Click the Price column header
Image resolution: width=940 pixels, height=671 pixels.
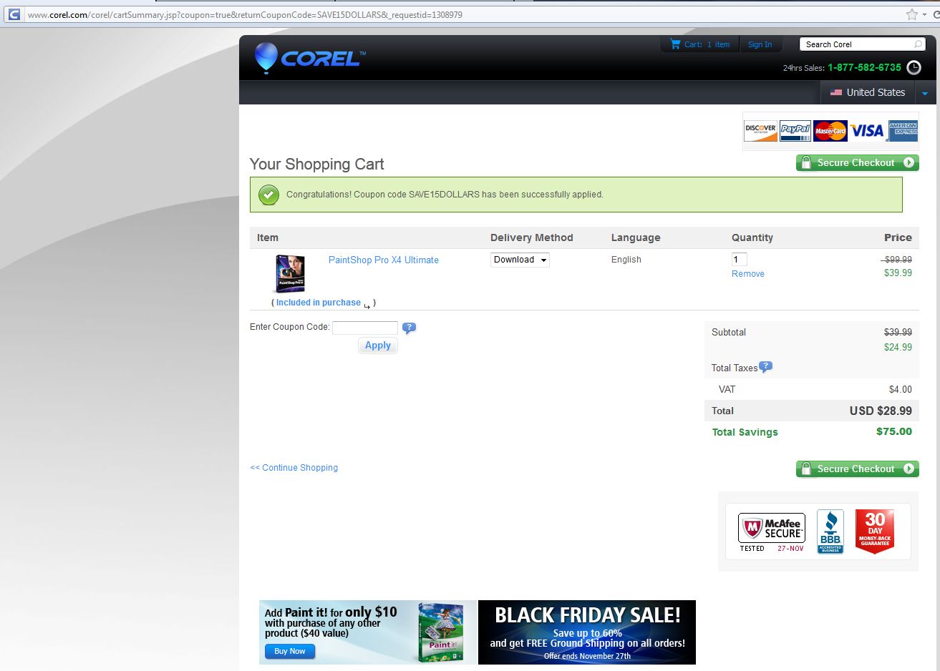click(x=898, y=237)
